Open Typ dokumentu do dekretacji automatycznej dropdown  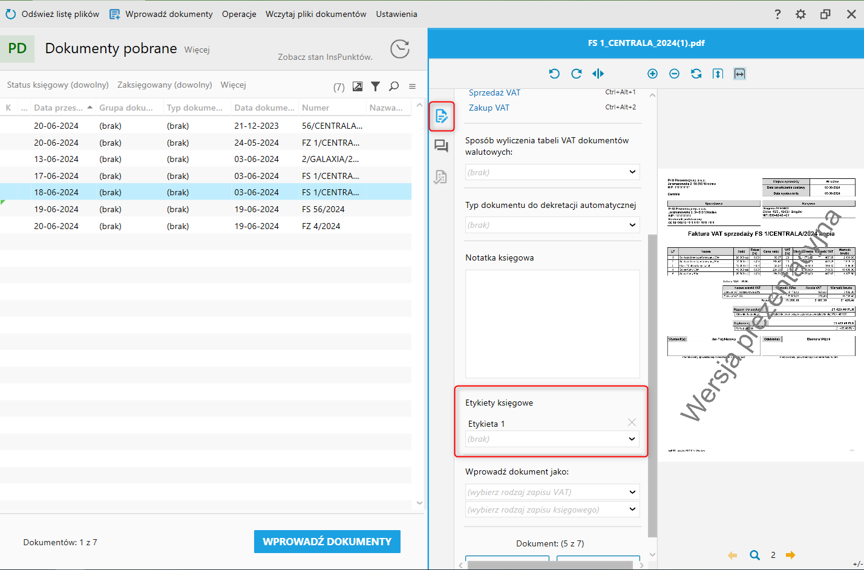552,225
